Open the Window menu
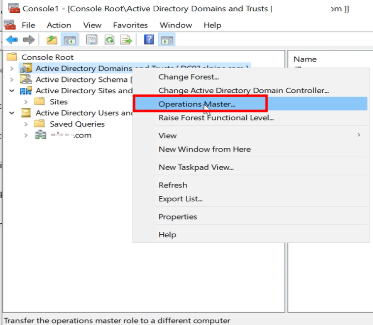The image size is (373, 325). point(176,25)
